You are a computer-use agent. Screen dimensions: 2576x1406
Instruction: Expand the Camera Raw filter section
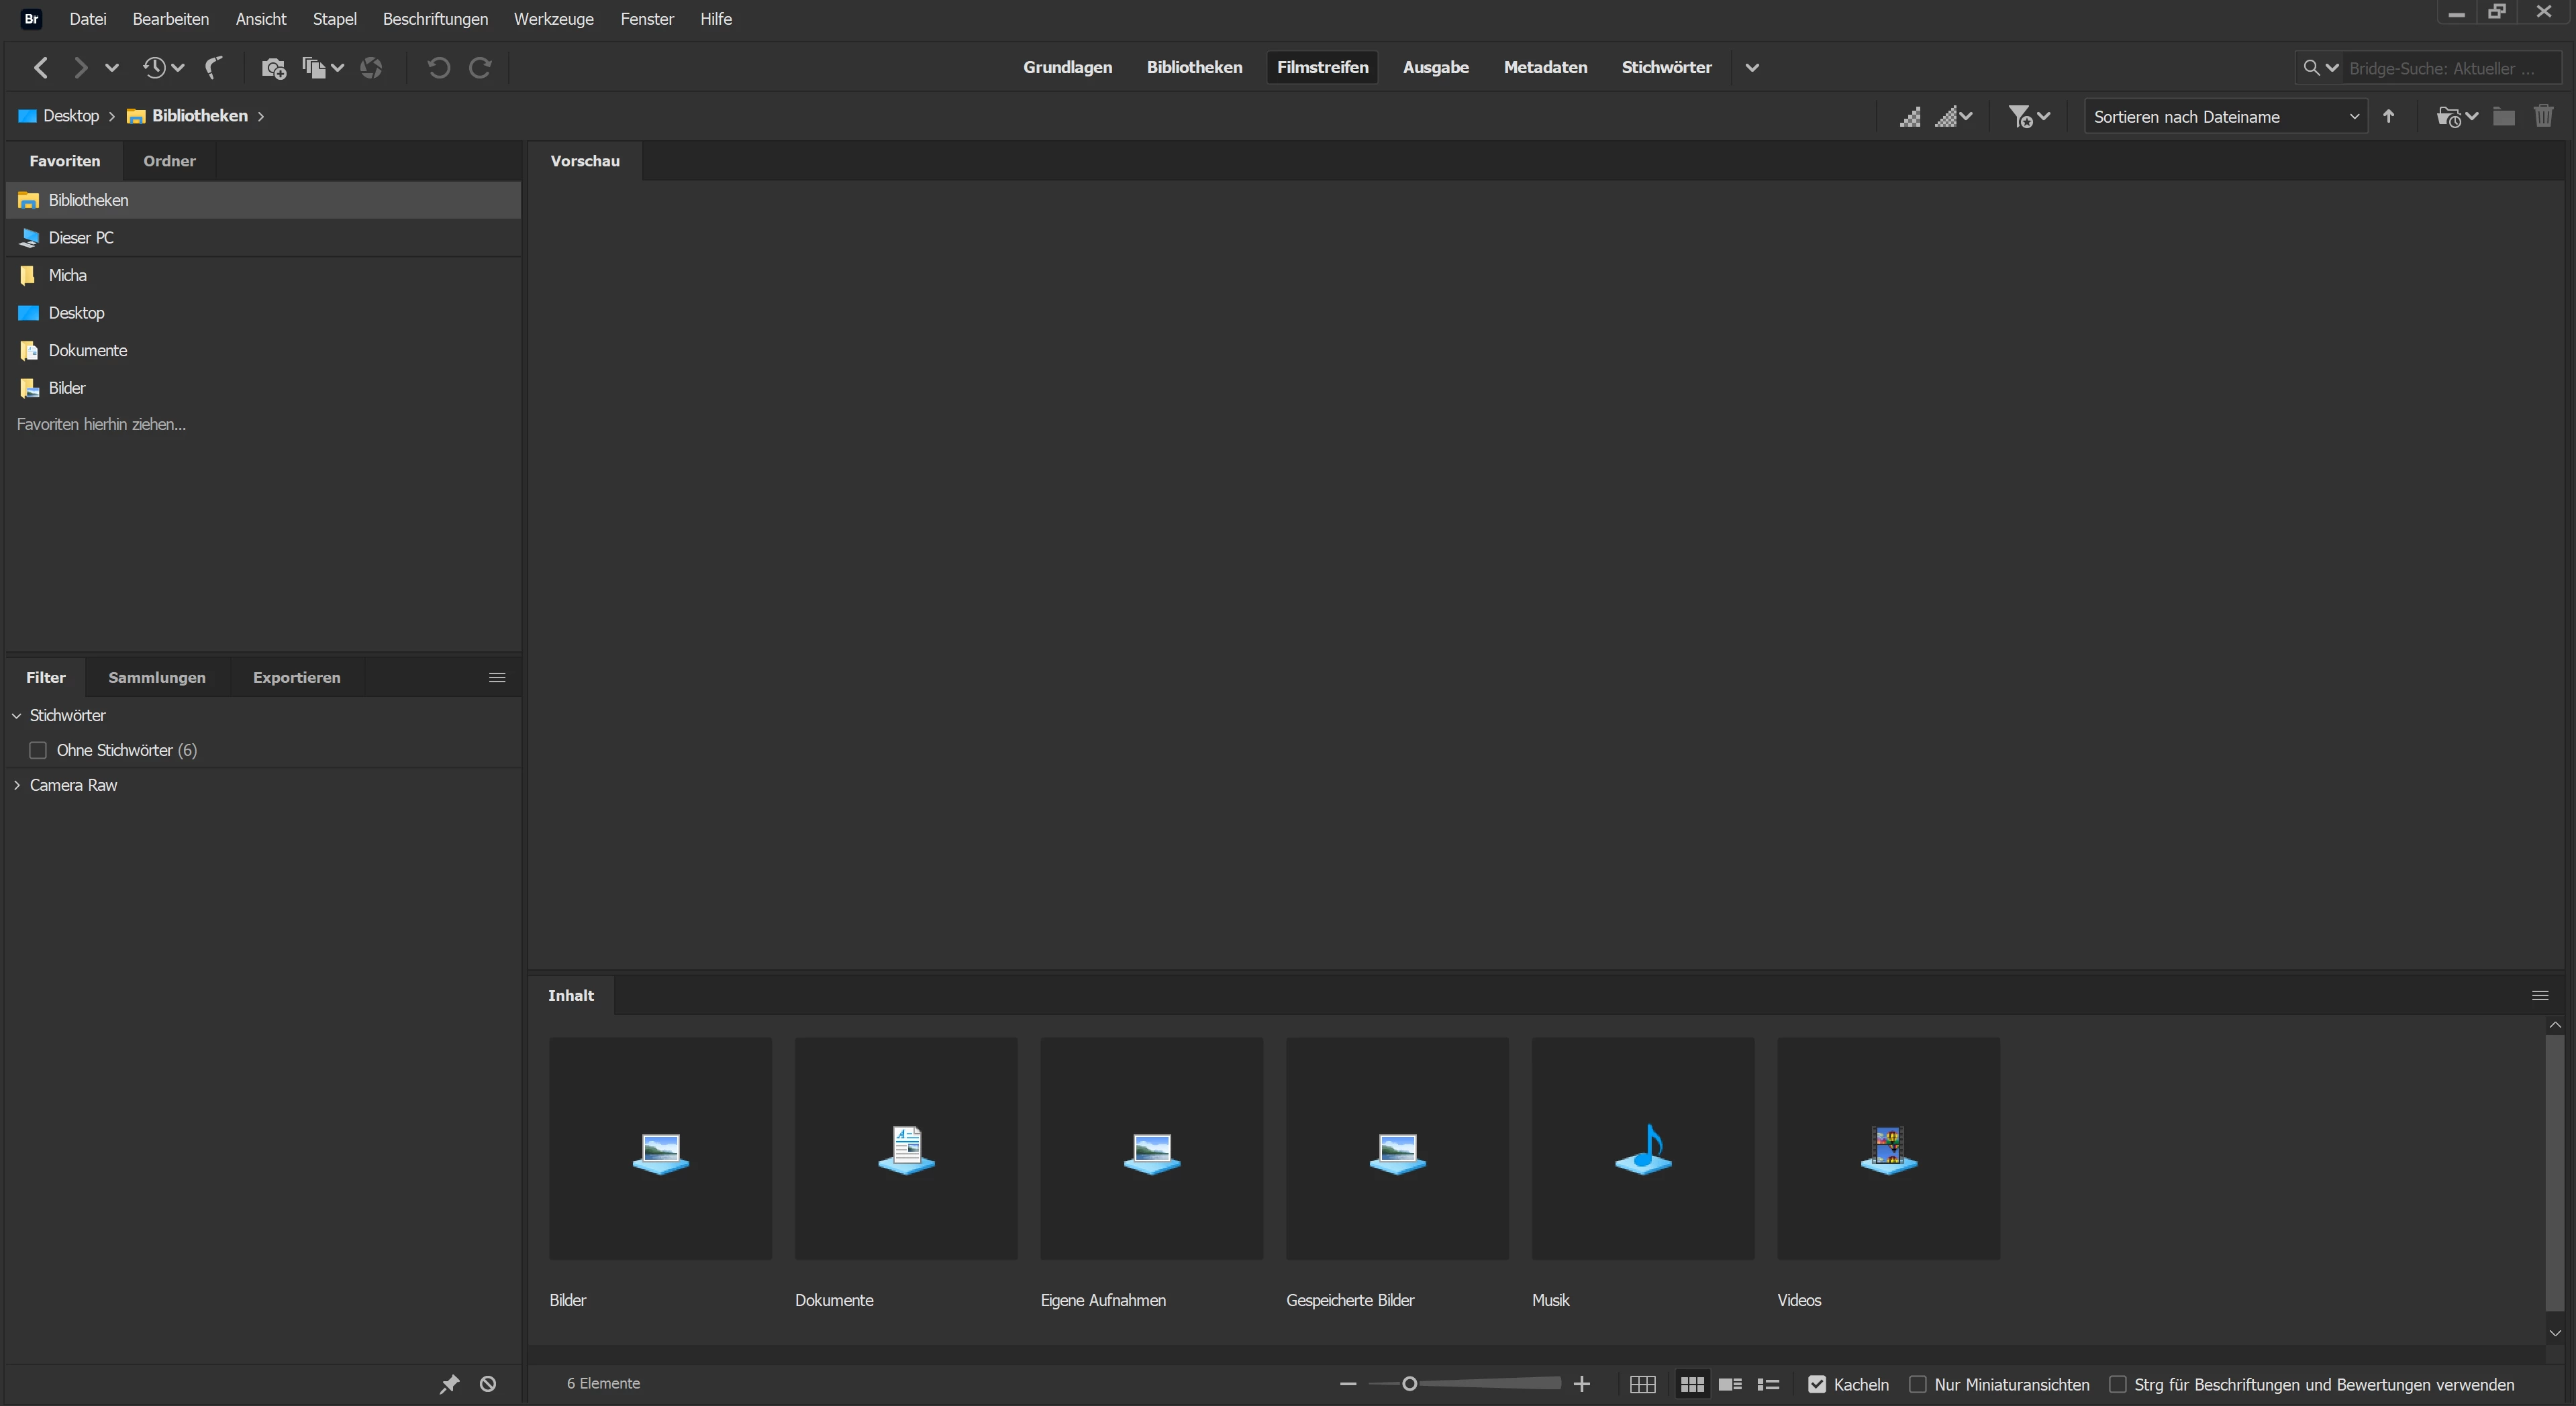coord(17,786)
